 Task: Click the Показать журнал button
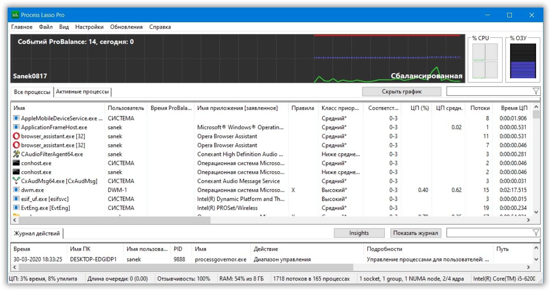415,233
